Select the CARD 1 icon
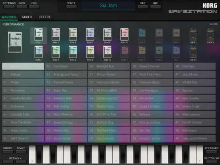 (x=124, y=52)
